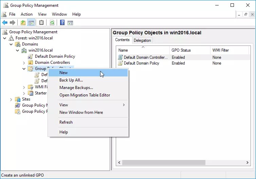The image size is (256, 179).
Task: Click the Group Policy Management title bar icon
Action: [x=6, y=5]
